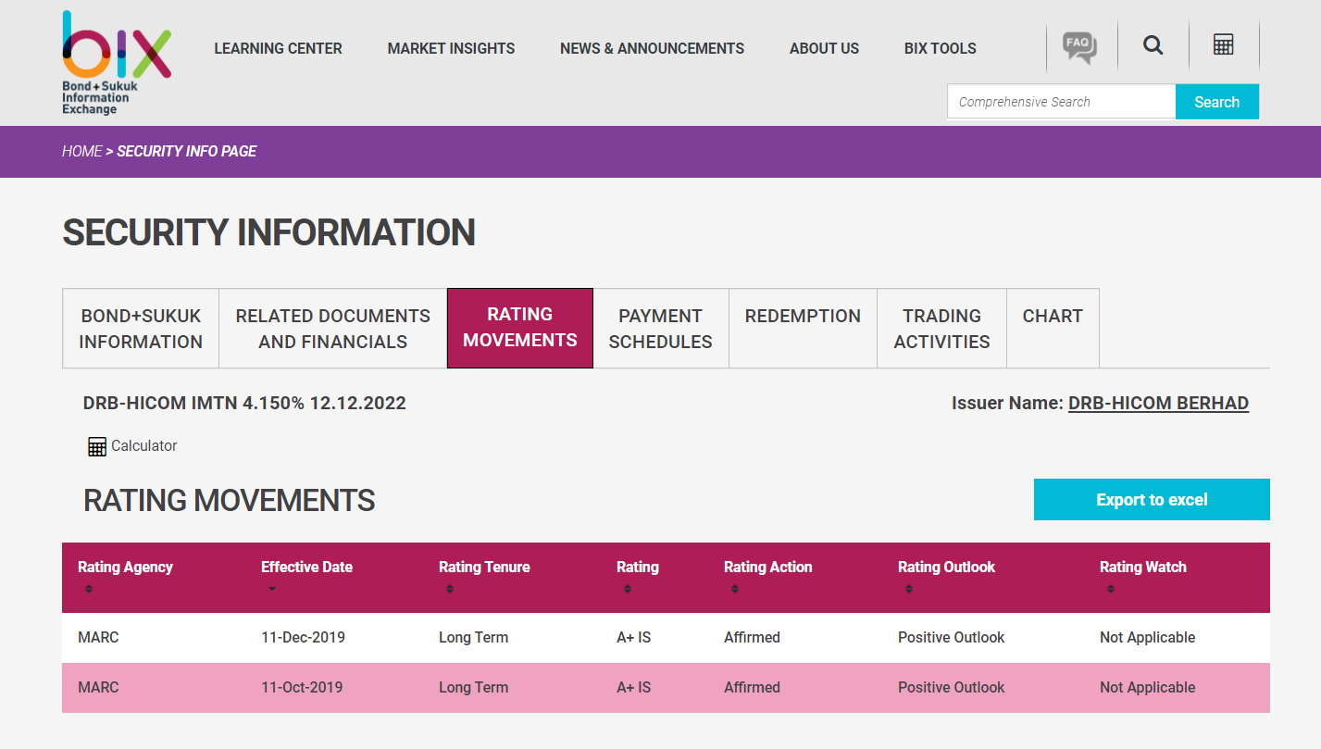The image size is (1321, 749).
Task: Click Rating Outlook header text
Action: coord(946,567)
